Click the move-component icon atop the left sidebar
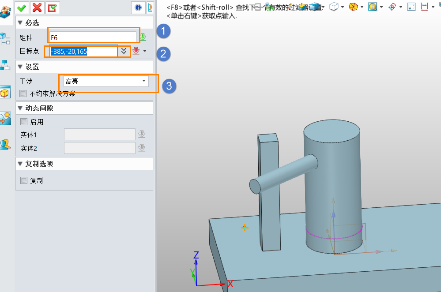441x292 pixels. (5, 12)
